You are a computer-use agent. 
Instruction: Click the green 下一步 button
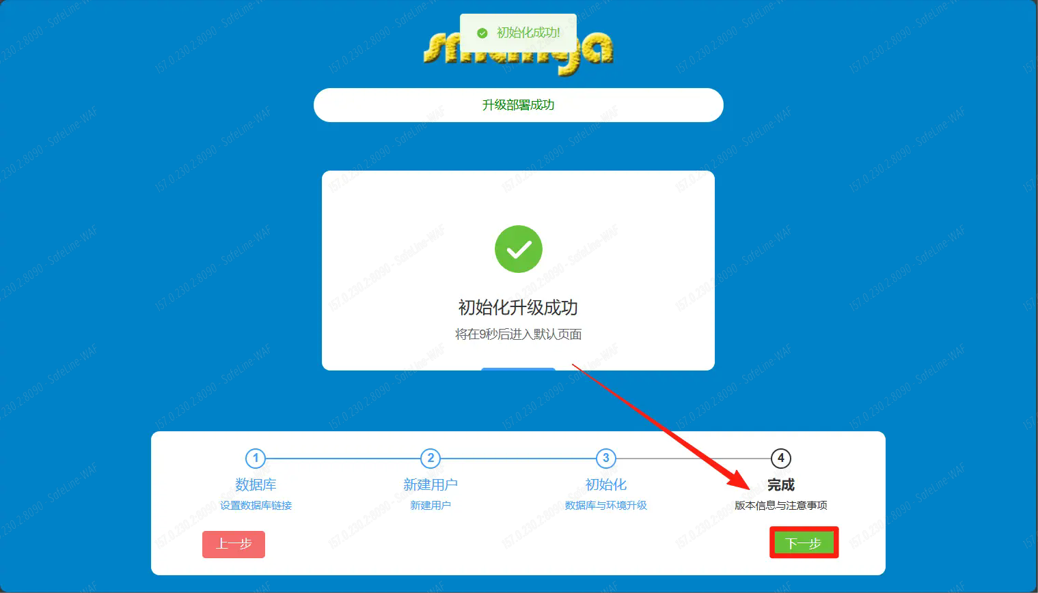[804, 543]
